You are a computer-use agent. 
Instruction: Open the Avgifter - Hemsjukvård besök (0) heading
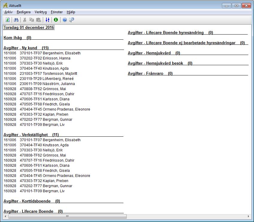(x=160, y=63)
